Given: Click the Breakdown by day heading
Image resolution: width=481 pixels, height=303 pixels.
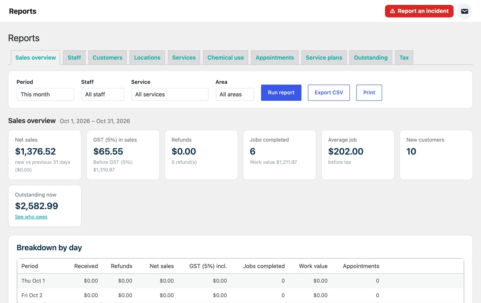Looking at the screenshot, I should coord(49,248).
